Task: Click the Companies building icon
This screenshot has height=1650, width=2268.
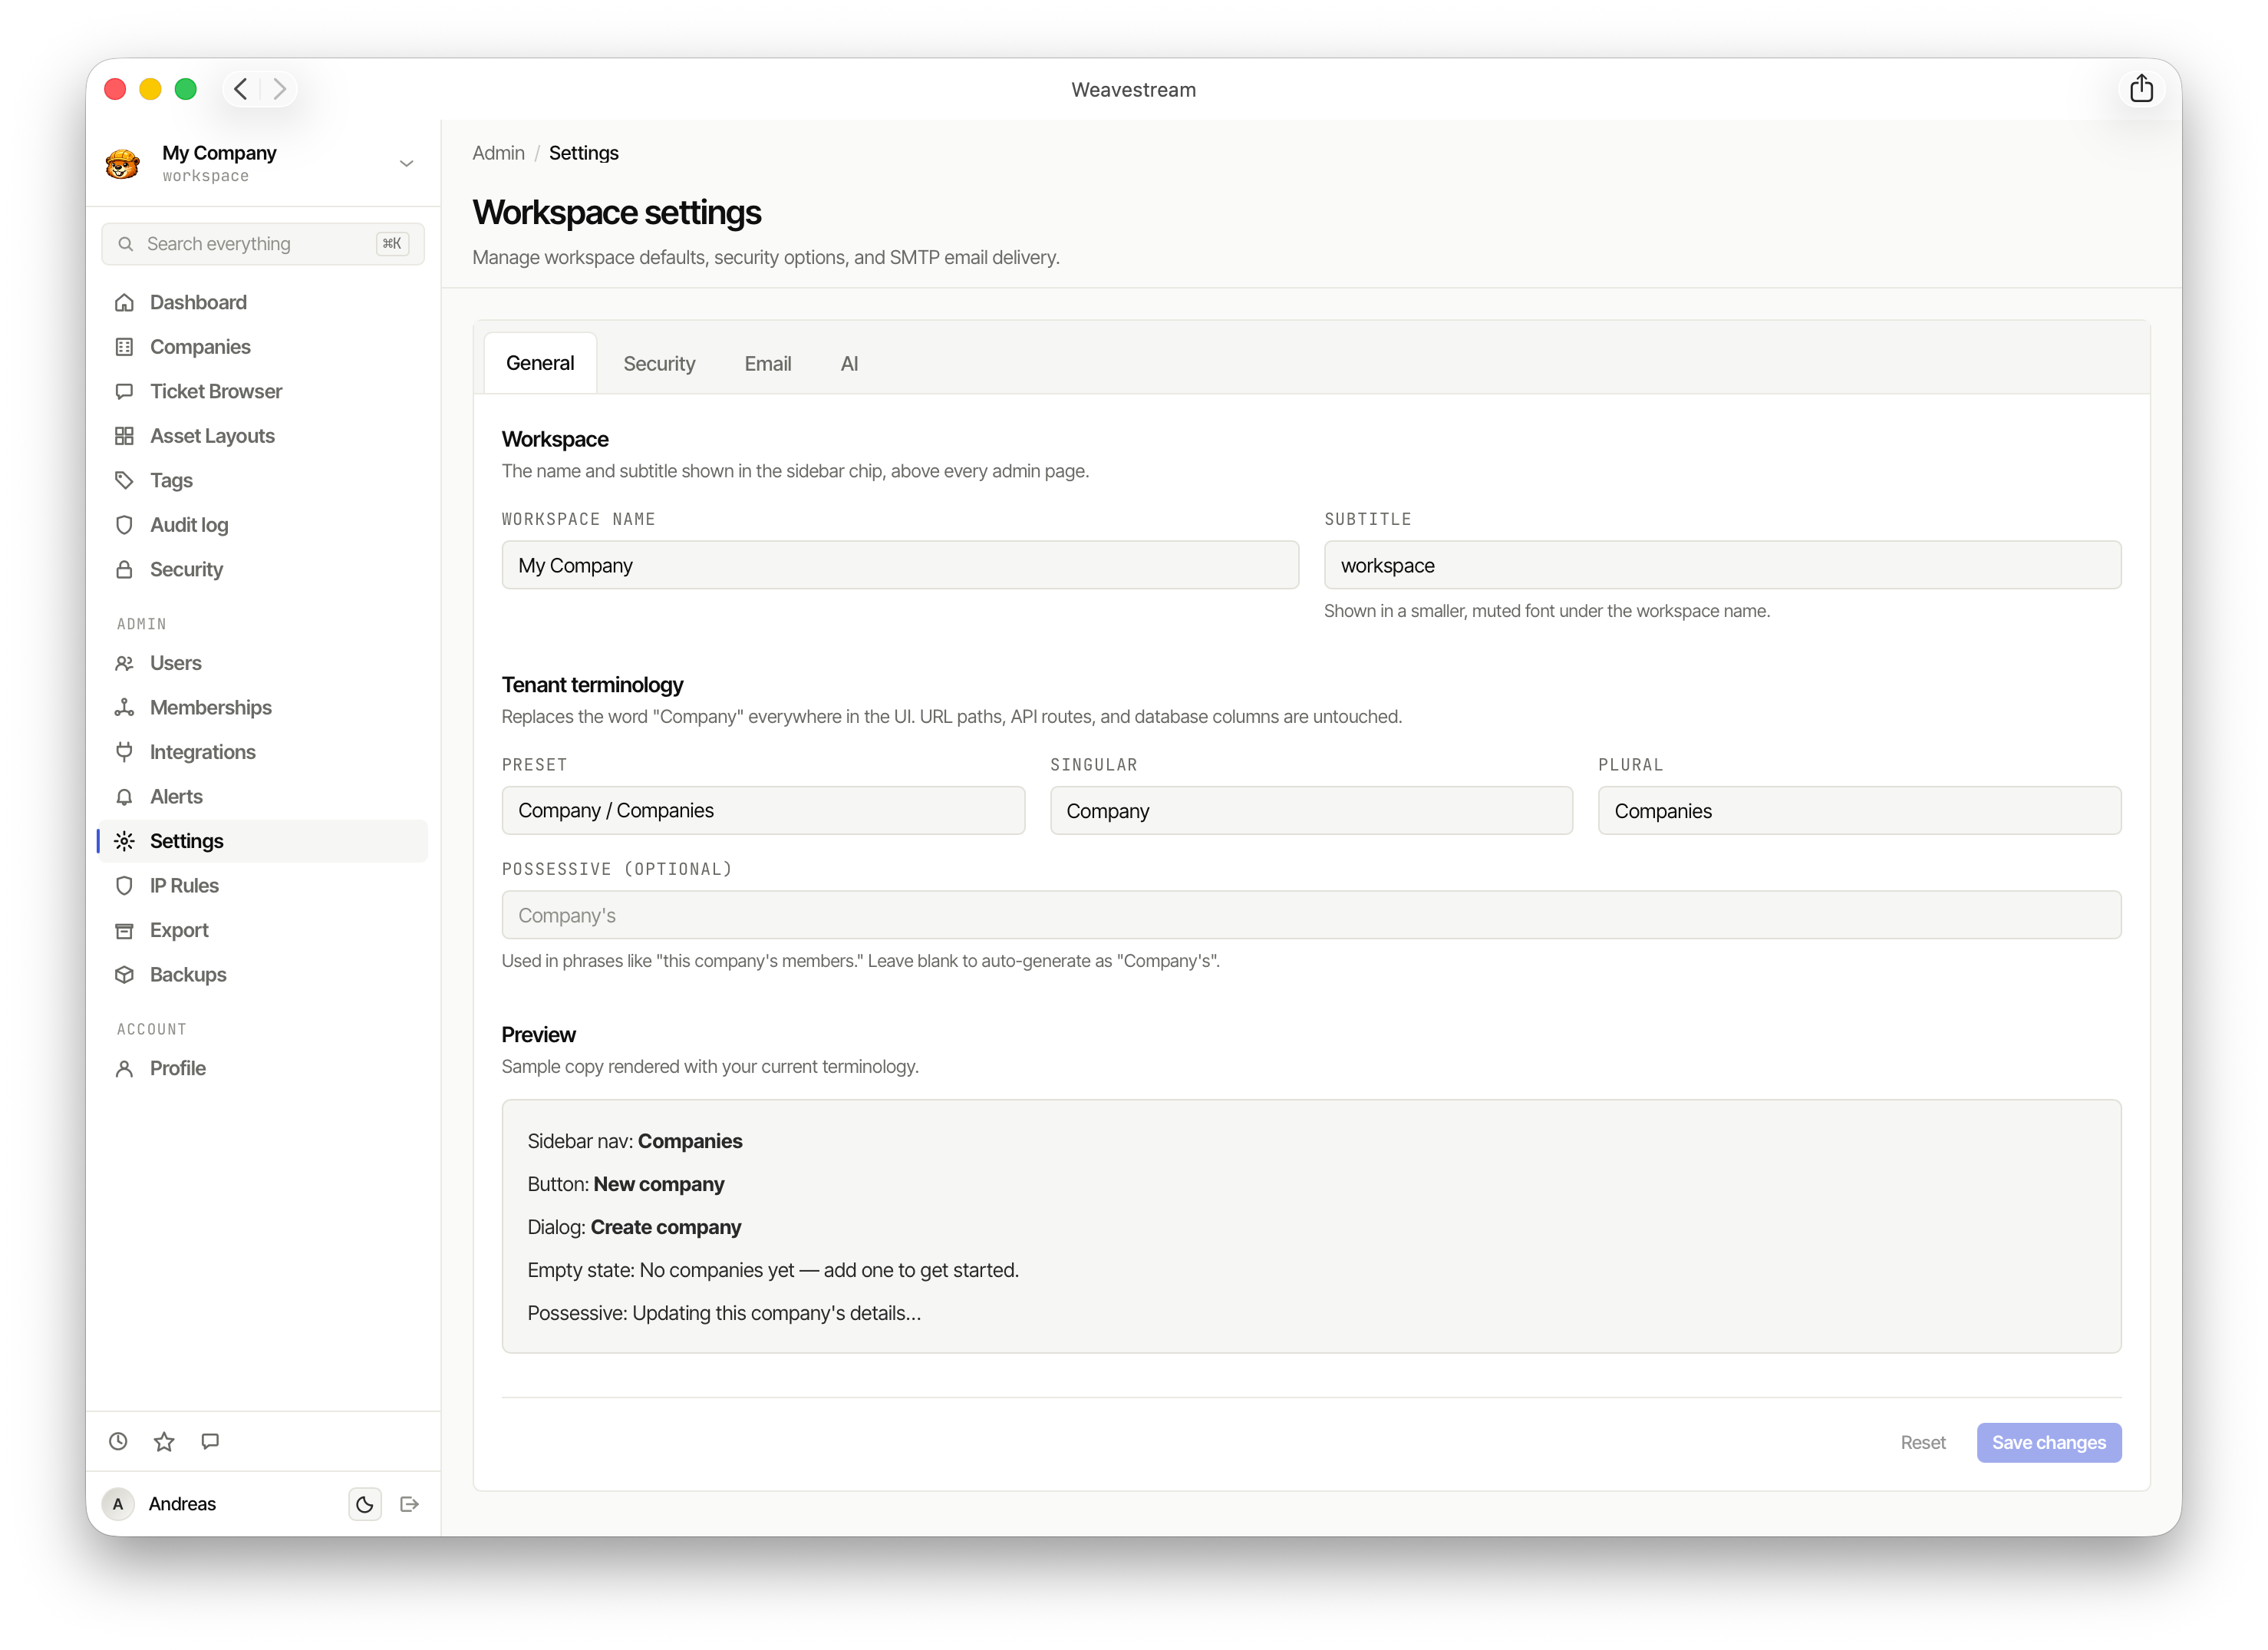Action: pos(124,347)
